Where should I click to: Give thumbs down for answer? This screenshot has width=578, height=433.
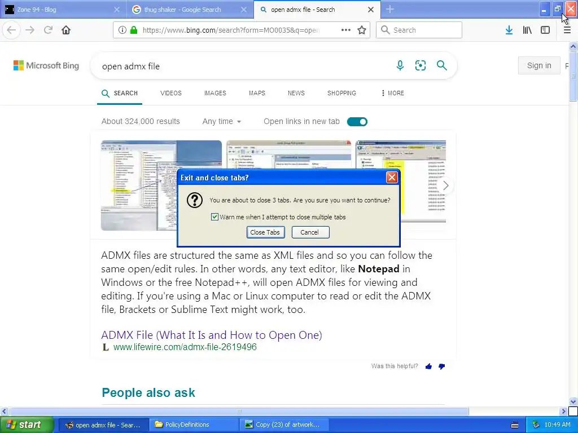coord(441,366)
